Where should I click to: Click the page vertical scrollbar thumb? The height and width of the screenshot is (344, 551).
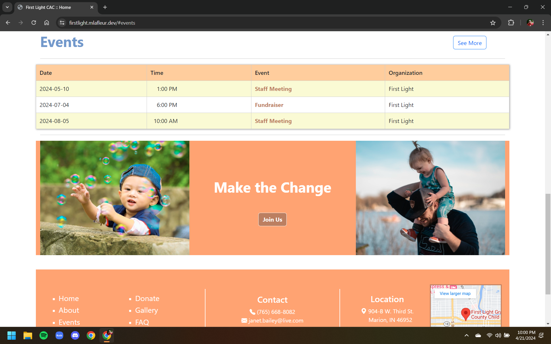[x=548, y=244]
